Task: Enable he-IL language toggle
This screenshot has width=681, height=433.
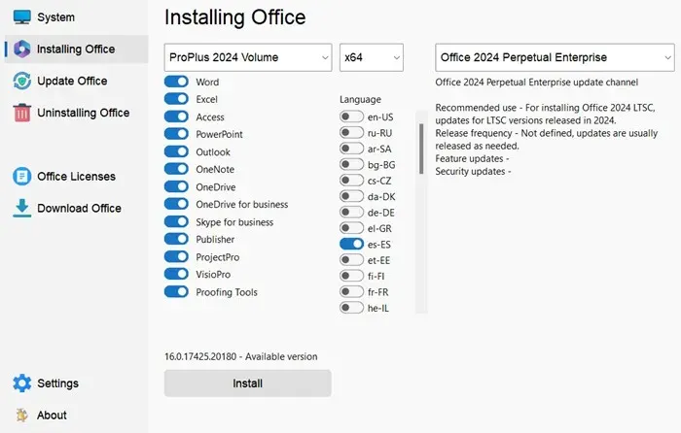Action: [351, 308]
